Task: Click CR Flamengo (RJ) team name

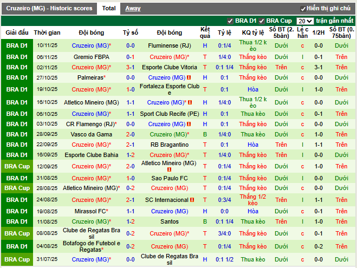Action: 92,124
